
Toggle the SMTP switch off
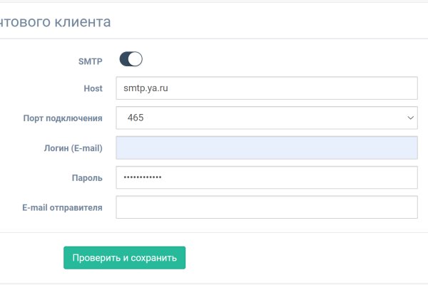(x=131, y=60)
